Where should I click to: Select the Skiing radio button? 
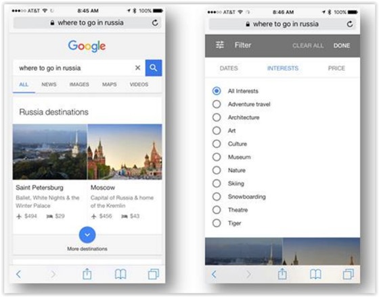click(x=217, y=184)
